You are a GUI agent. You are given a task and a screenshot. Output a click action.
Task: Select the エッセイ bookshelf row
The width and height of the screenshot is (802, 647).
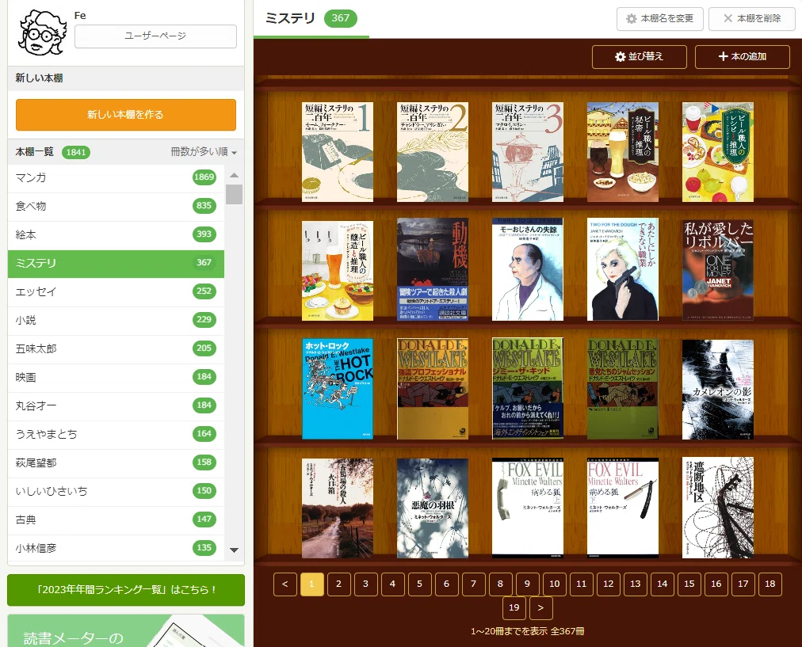coord(116,292)
